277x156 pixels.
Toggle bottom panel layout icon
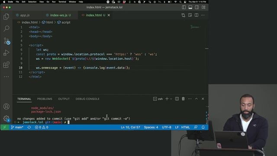pyautogui.click(x=190, y=7)
